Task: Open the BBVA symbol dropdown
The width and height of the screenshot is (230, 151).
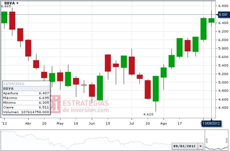Action: (x=17, y=3)
